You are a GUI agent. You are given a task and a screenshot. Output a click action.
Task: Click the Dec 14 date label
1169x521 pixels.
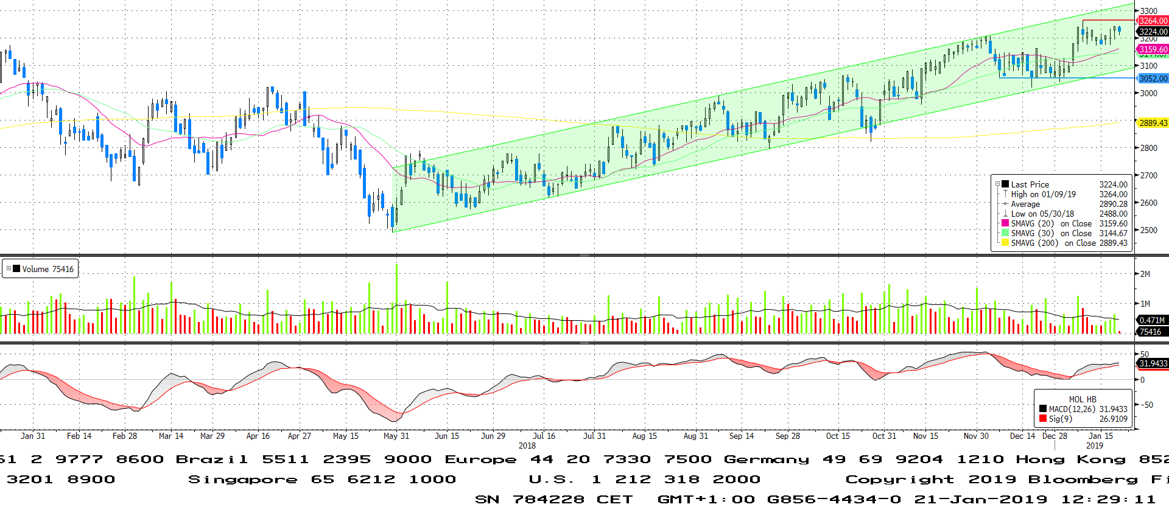coord(1022,436)
